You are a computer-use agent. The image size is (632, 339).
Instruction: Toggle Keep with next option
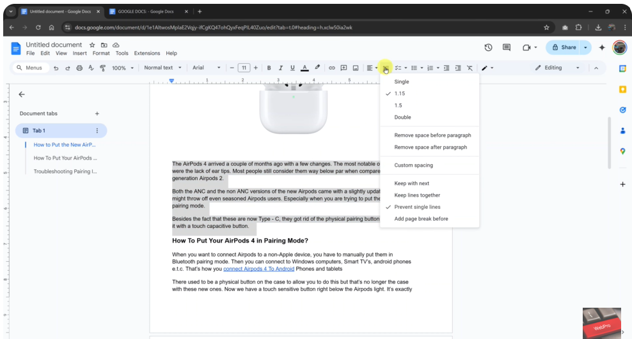point(430,183)
